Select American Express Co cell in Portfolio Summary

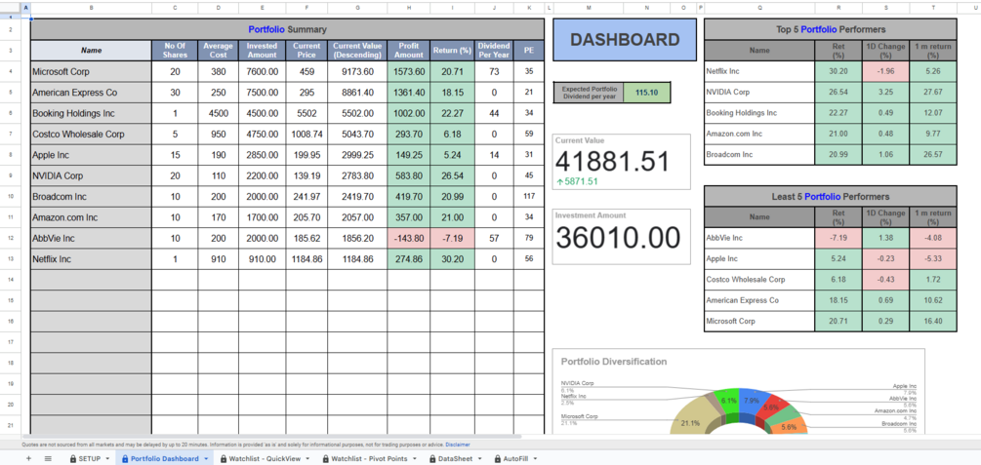[92, 93]
